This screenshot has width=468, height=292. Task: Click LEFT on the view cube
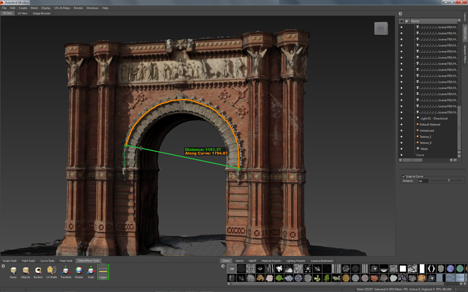pyautogui.click(x=381, y=28)
